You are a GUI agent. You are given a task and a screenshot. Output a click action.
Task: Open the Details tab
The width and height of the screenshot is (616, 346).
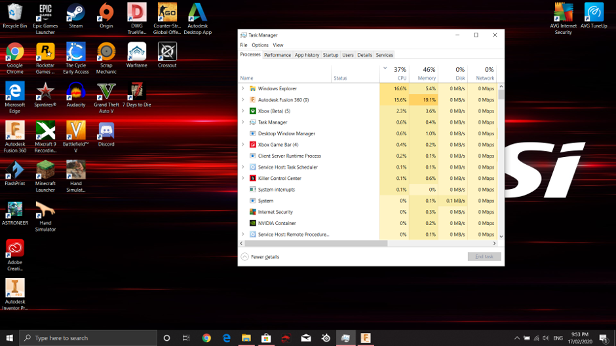click(364, 55)
